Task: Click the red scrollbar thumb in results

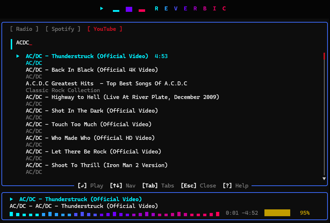Action: (x=324, y=56)
